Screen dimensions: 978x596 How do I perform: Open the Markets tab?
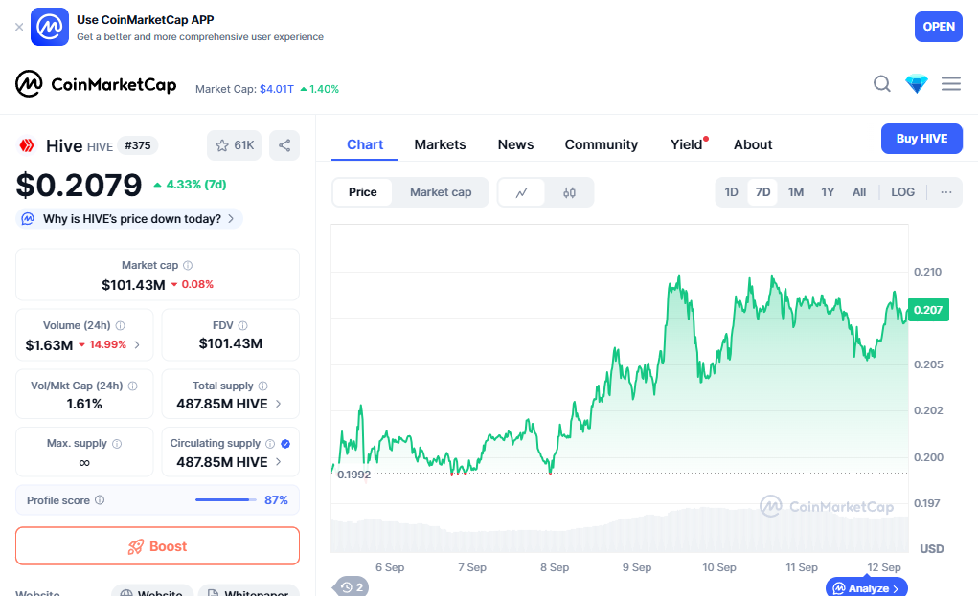click(x=440, y=144)
